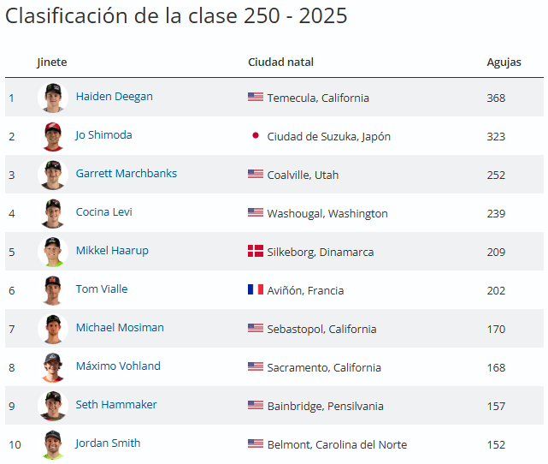Open Haiden Deegan's rider profile link

click(x=114, y=96)
